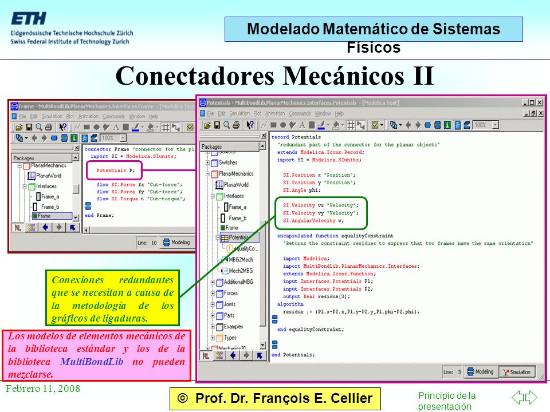The height and width of the screenshot is (412, 550).
Task: Open recent models dropdown in Potentials toolbar
Action: (x=400, y=125)
